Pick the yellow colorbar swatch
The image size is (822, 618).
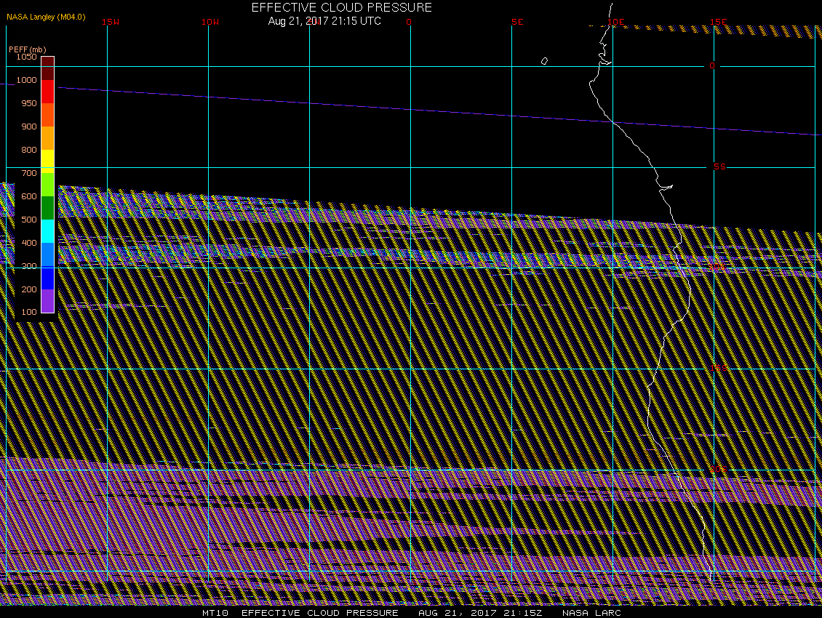48,161
